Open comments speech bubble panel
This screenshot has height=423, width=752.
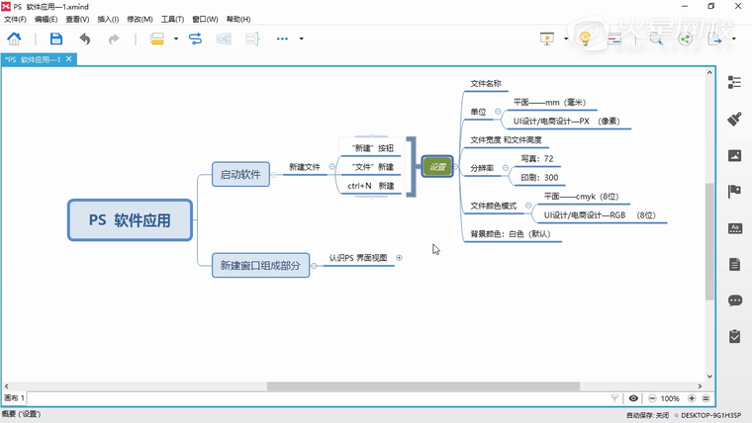(x=734, y=300)
